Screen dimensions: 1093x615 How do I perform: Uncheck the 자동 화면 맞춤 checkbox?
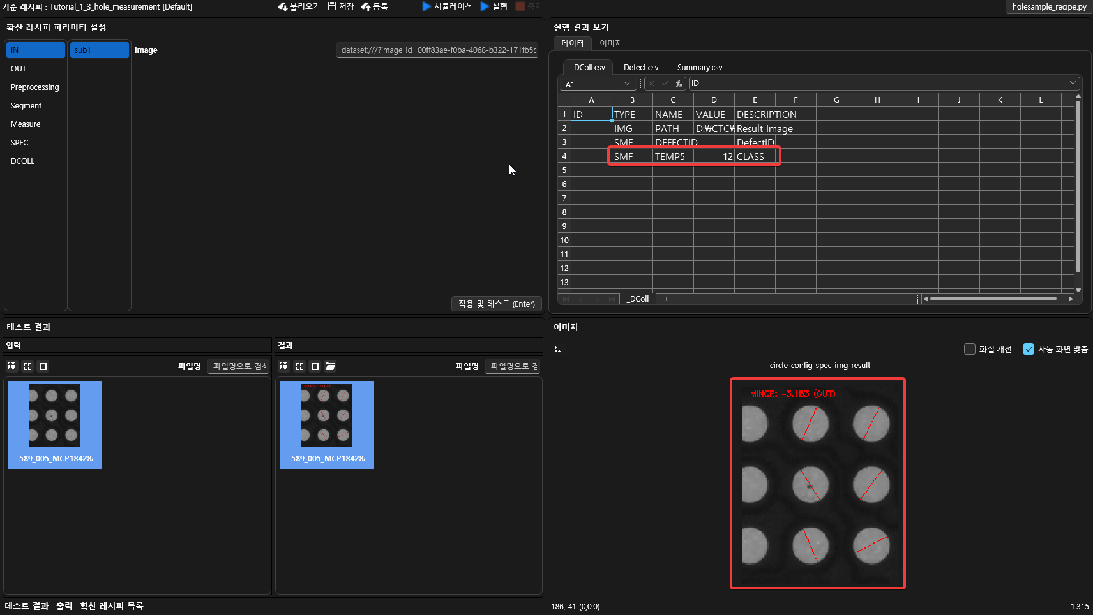pyautogui.click(x=1028, y=349)
